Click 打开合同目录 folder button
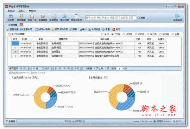The image size is (190, 129). click(x=60, y=29)
